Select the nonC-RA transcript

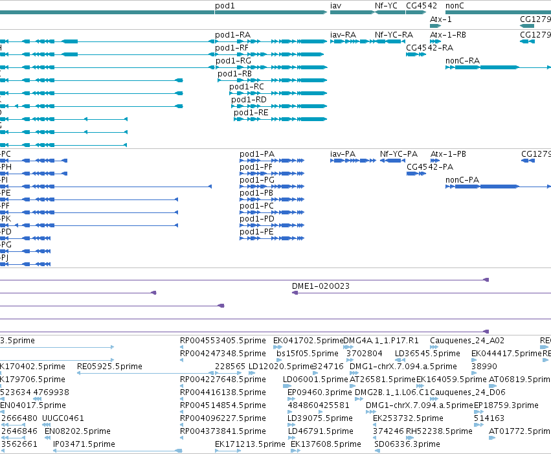coord(499,67)
